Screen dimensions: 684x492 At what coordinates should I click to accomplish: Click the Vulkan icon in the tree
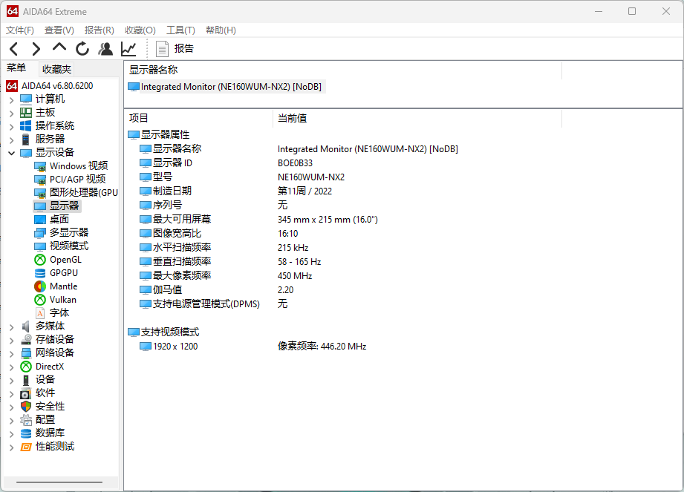pyautogui.click(x=40, y=300)
